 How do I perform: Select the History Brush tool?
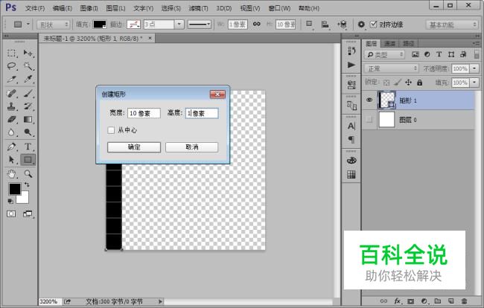28,106
